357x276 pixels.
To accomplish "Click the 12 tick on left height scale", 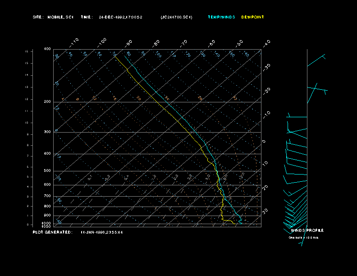I will tap(27, 99).
